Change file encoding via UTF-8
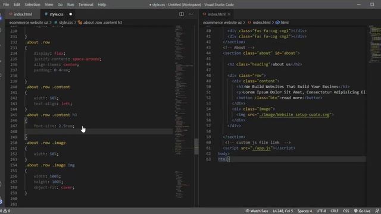 coord(321,211)
